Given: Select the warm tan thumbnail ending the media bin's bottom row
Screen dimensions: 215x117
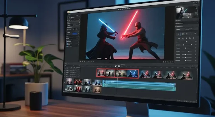Looking at the screenshot, I should coord(97,89).
